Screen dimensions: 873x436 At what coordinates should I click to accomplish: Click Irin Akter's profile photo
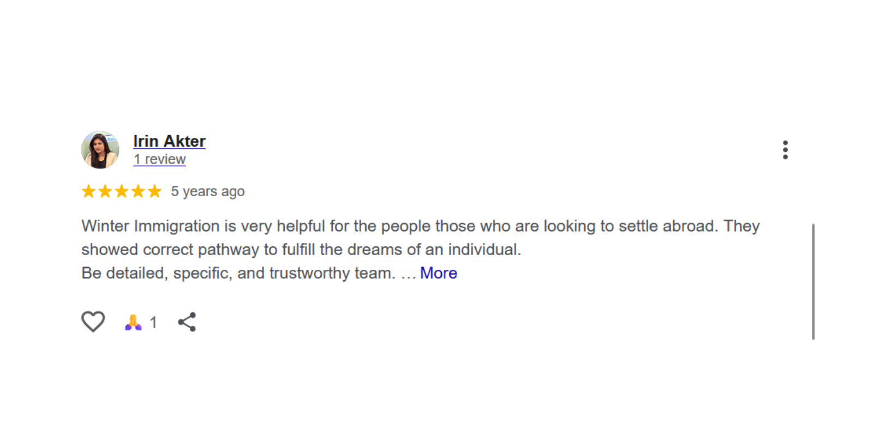pyautogui.click(x=100, y=150)
